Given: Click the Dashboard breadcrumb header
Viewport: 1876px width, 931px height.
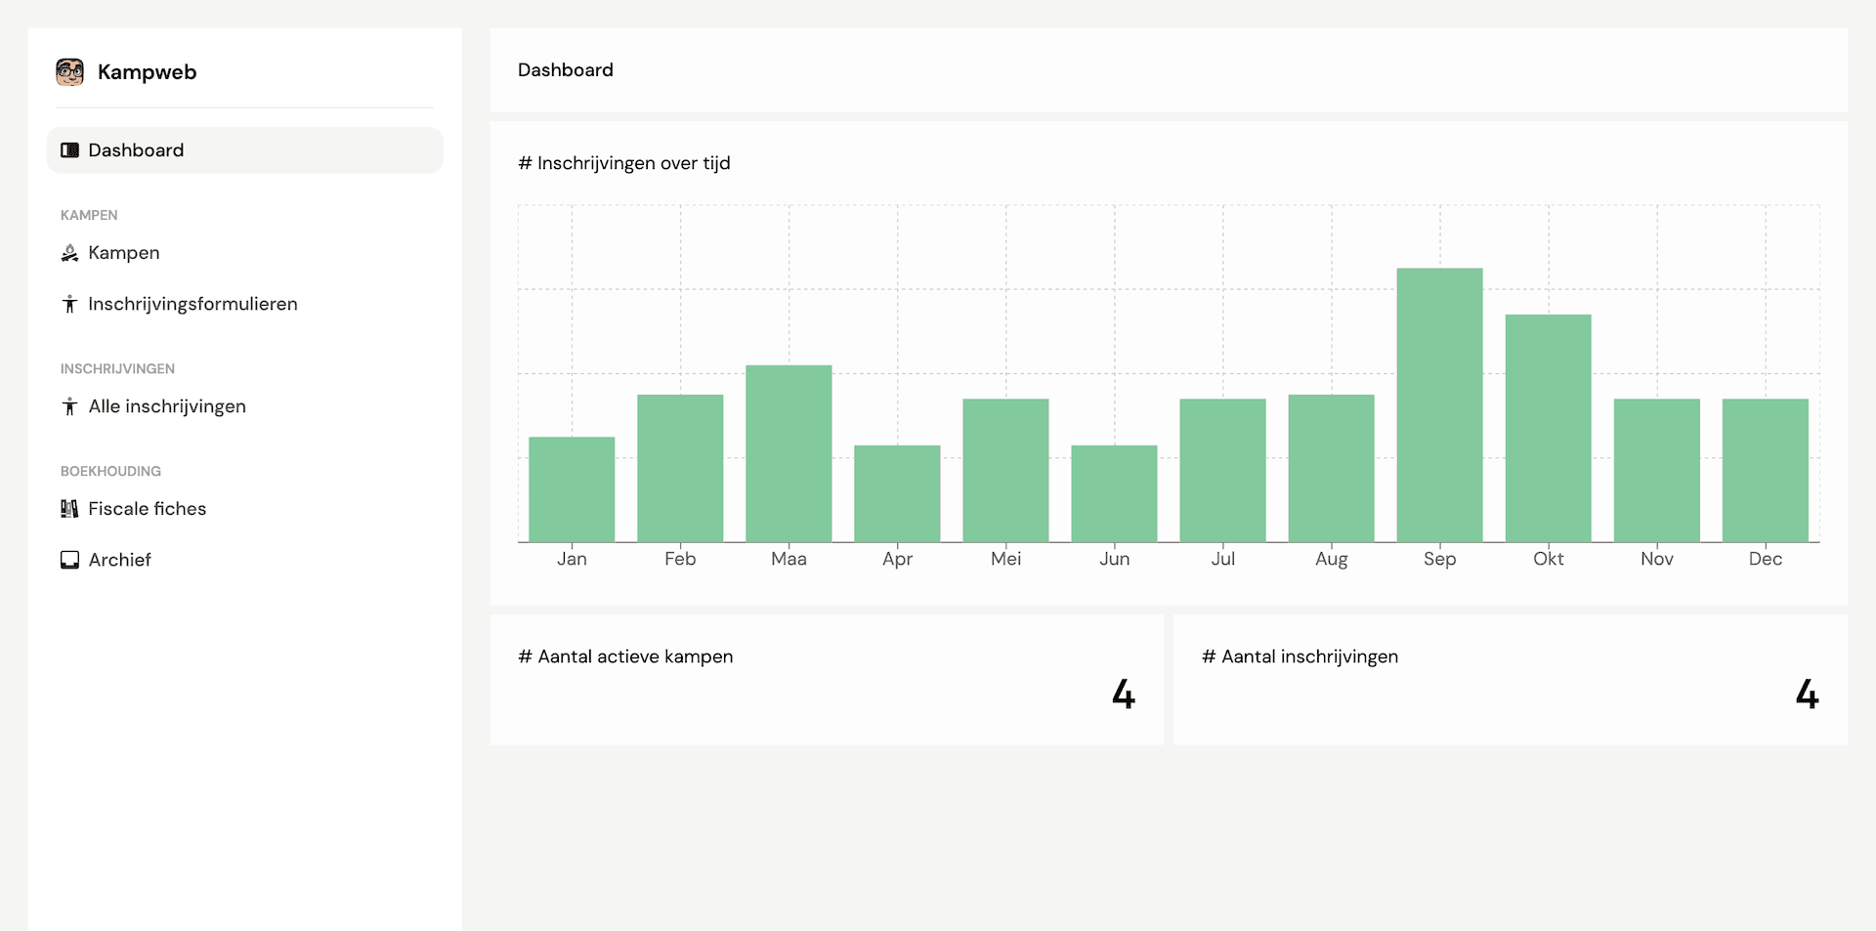Looking at the screenshot, I should click(565, 69).
